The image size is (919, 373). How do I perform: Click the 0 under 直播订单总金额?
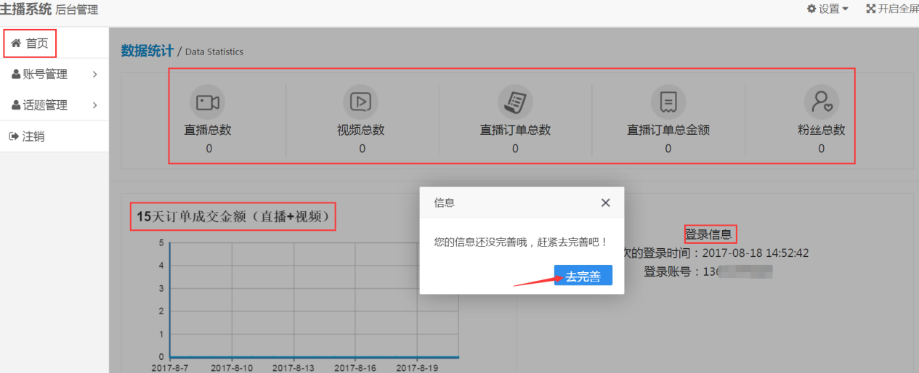click(668, 149)
